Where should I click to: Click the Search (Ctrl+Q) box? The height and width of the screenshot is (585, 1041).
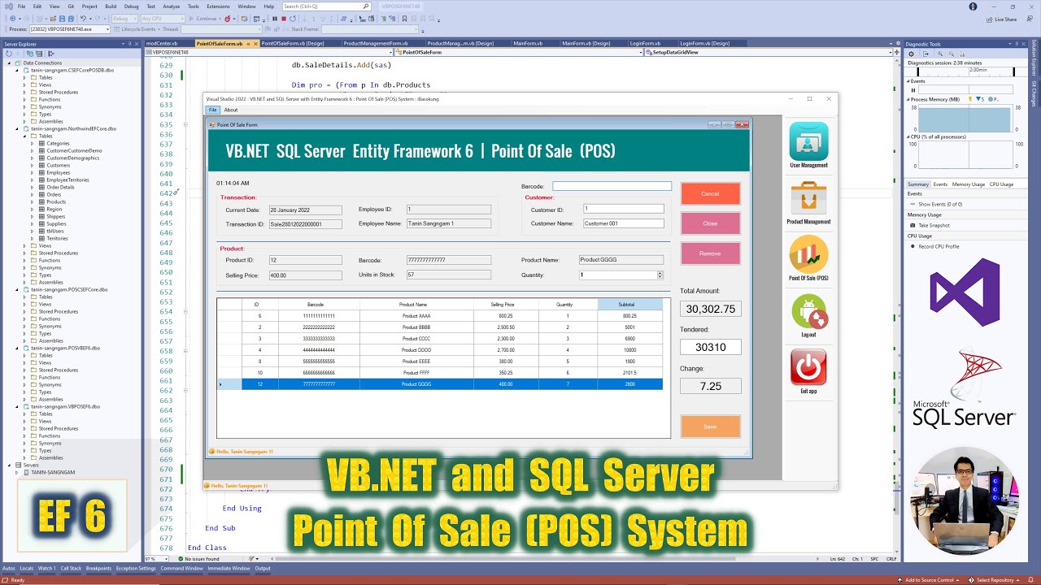click(x=325, y=6)
